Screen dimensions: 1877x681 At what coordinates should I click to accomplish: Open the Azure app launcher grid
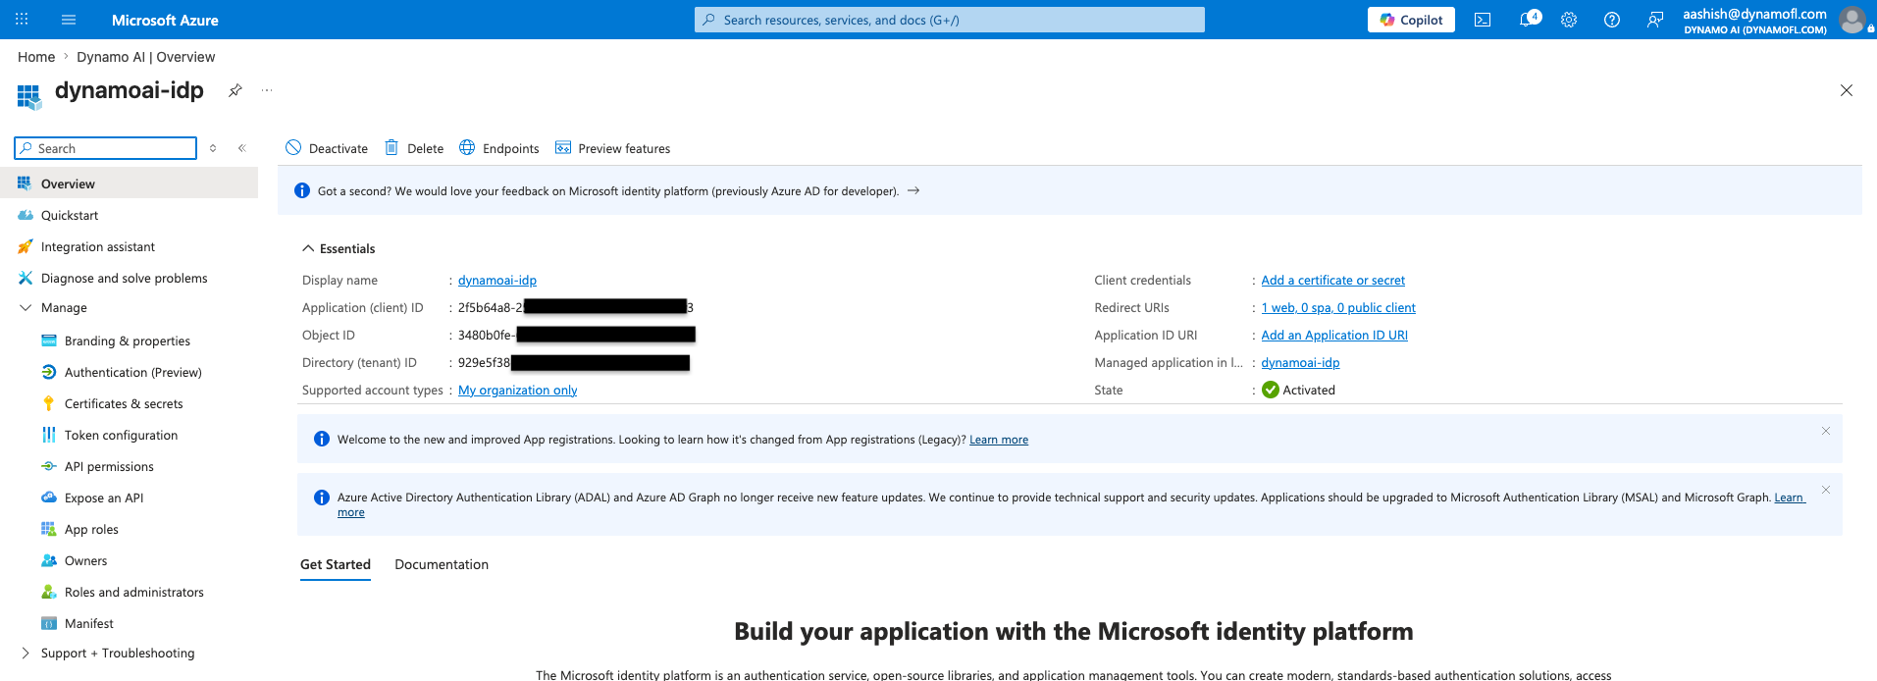[22, 20]
